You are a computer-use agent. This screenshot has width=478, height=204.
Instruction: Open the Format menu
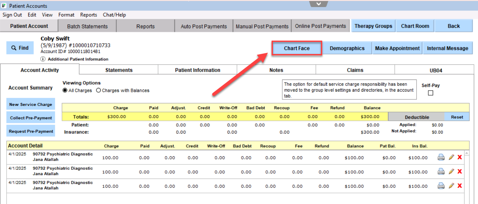pos(66,15)
